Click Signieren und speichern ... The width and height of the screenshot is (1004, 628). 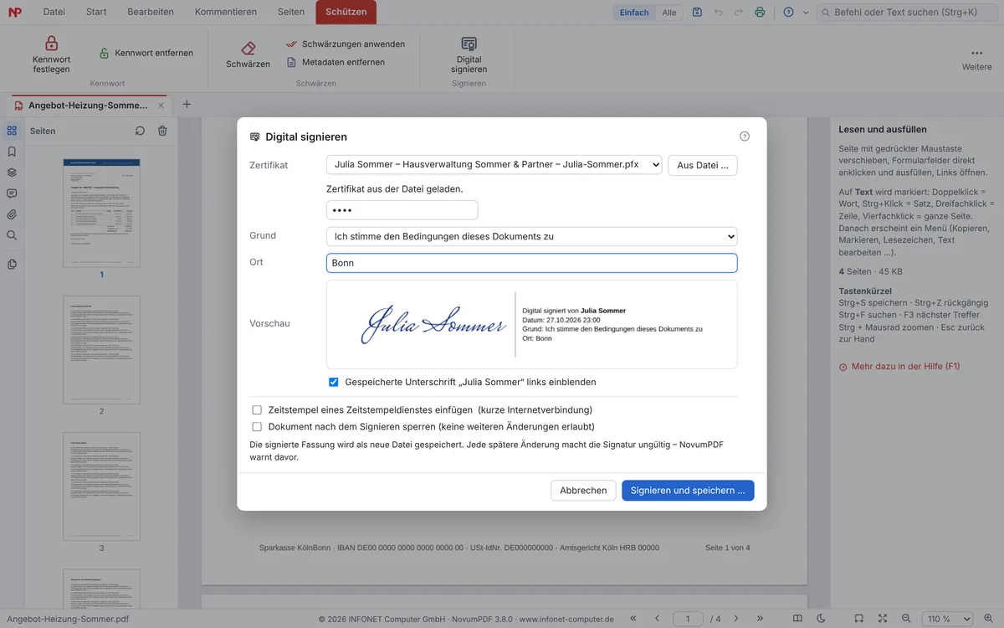(688, 491)
